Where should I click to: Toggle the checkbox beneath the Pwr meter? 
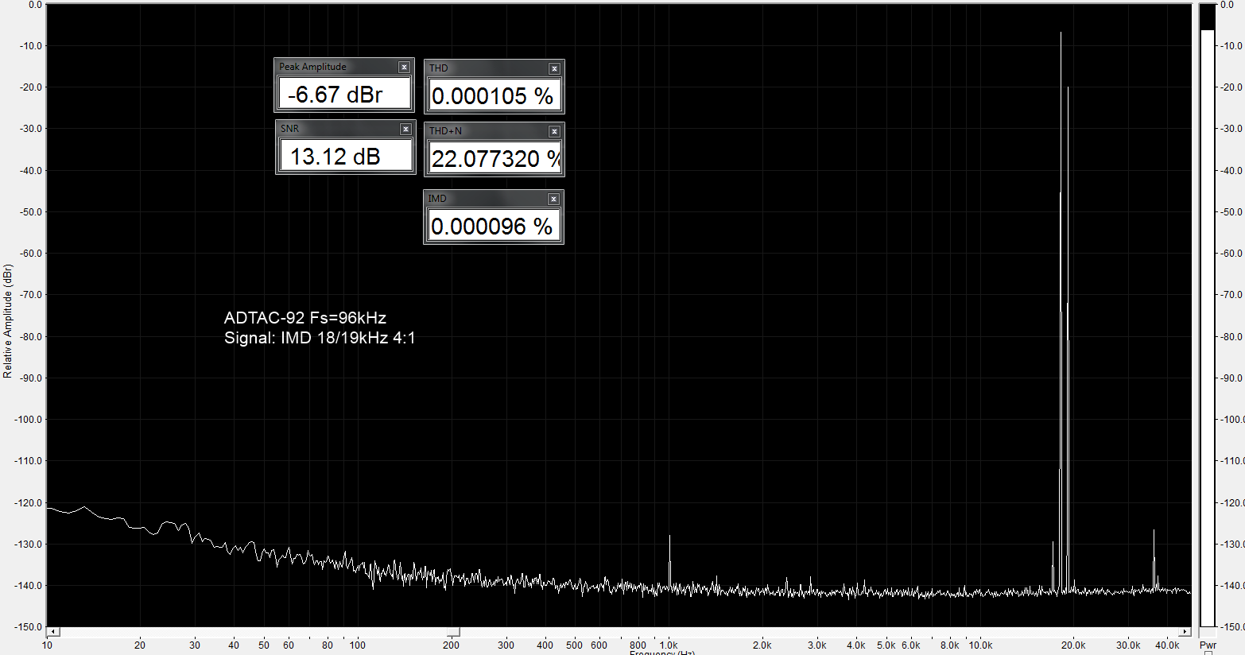[1208, 653]
